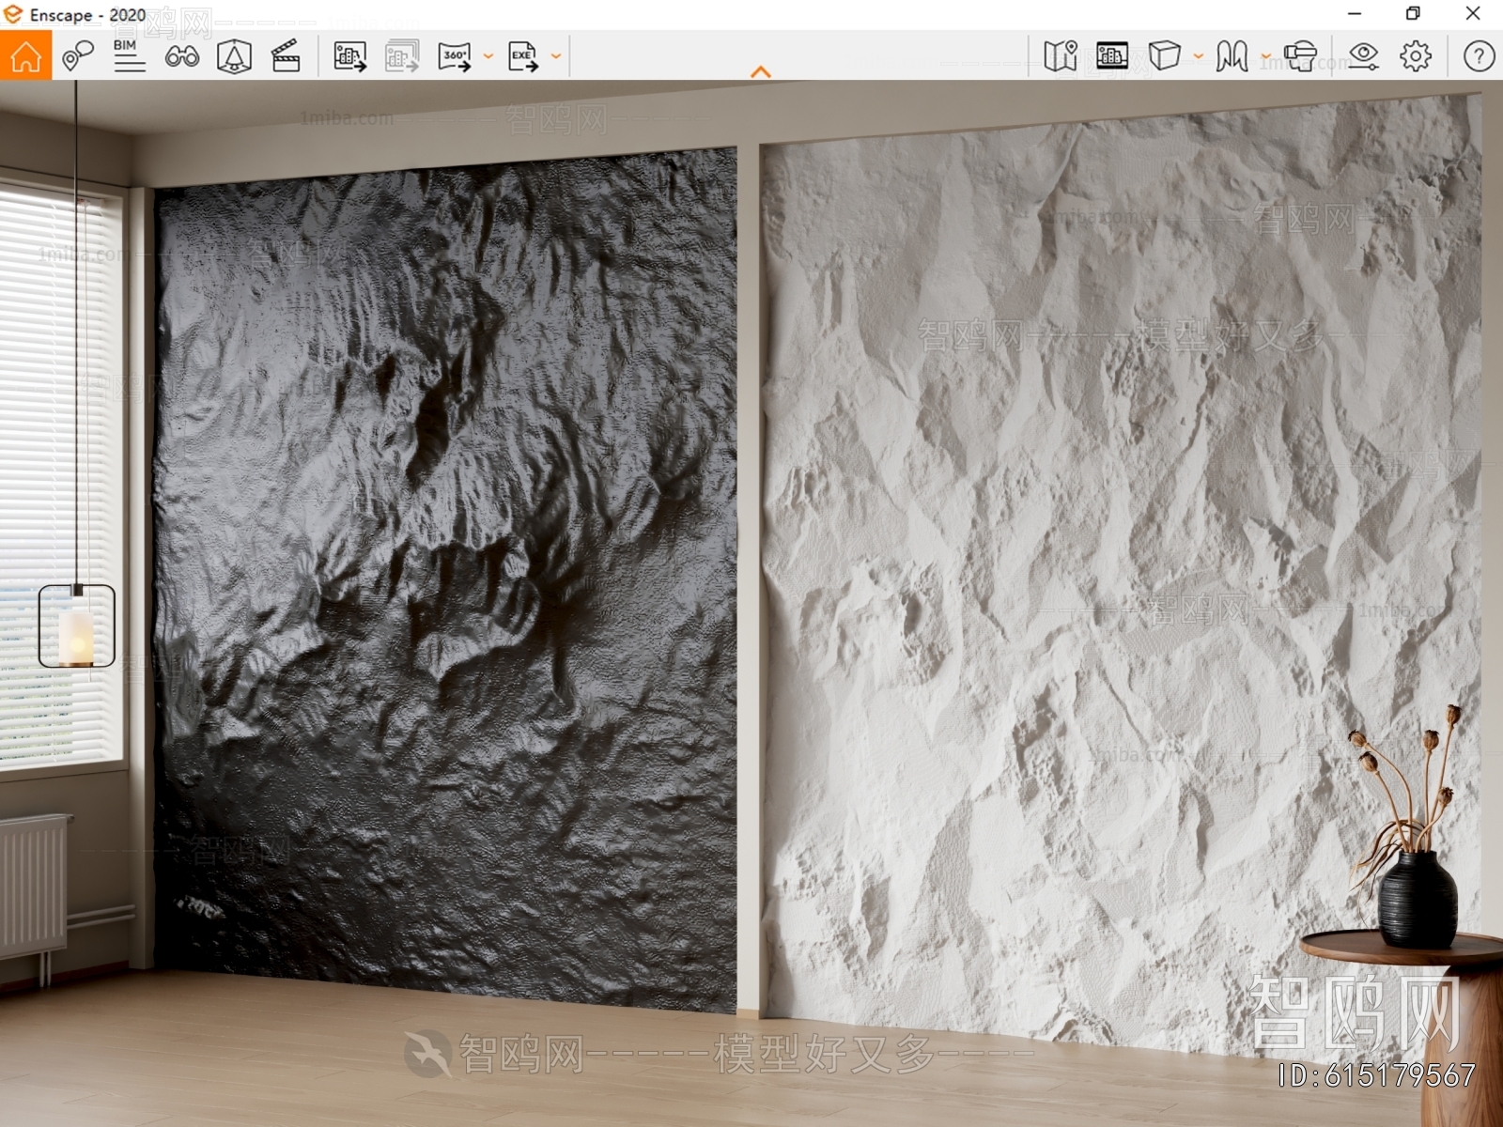Expand the EXE export dropdown arrow
Viewport: 1503px width, 1127px height.
(556, 56)
